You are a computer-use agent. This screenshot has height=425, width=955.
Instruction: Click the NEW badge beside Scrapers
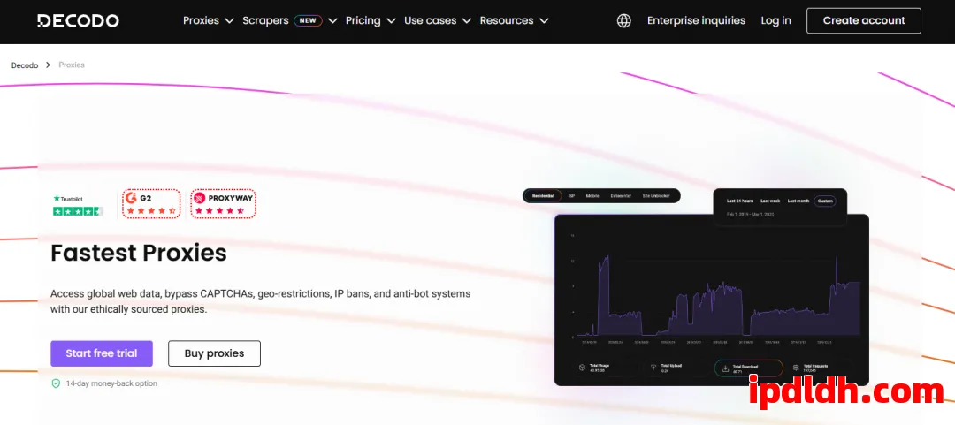pyautogui.click(x=309, y=20)
